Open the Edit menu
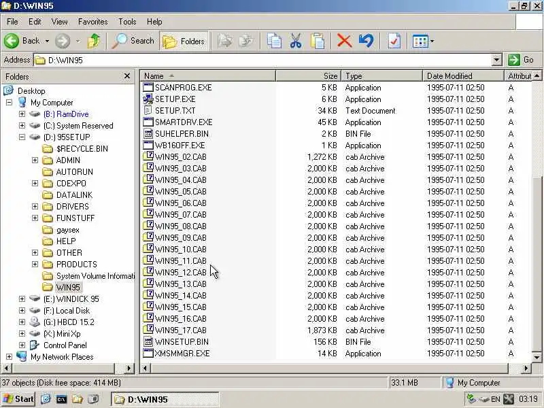This screenshot has width=544, height=408. click(x=35, y=22)
